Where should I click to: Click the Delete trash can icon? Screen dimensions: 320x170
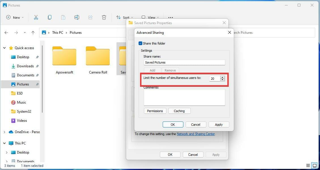104,17
